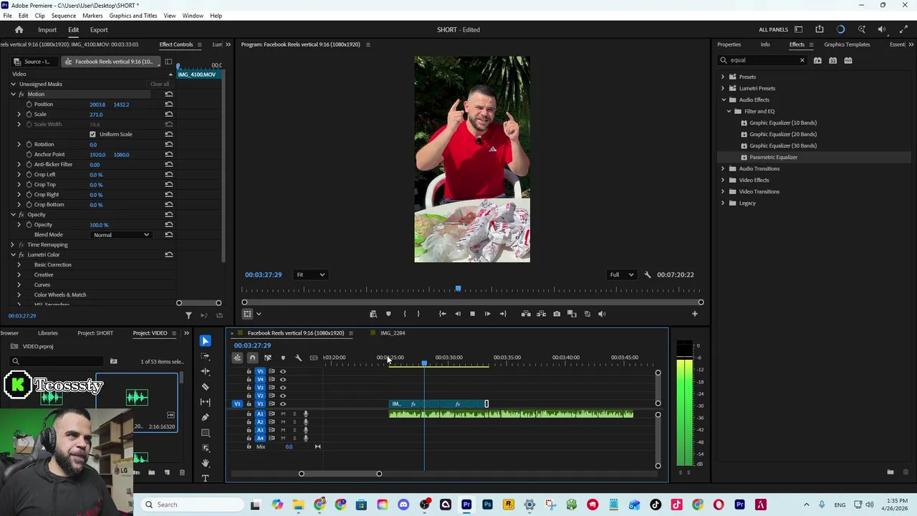Viewport: 917px width, 516px height.
Task: Toggle visibility of track V5
Action: point(283,371)
